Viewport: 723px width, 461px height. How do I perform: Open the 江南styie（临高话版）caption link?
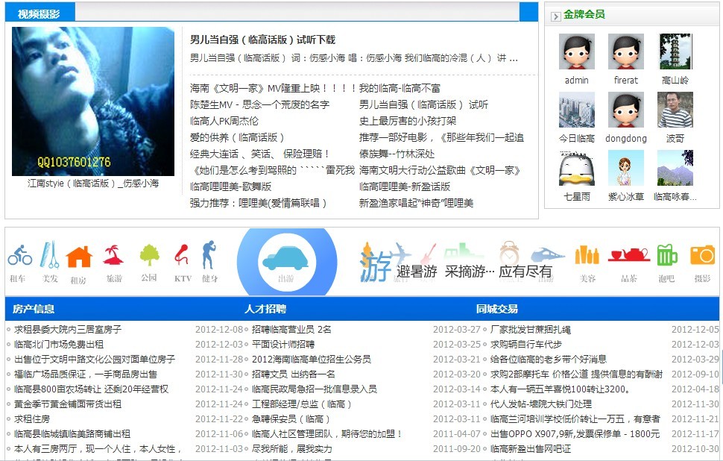[93, 184]
